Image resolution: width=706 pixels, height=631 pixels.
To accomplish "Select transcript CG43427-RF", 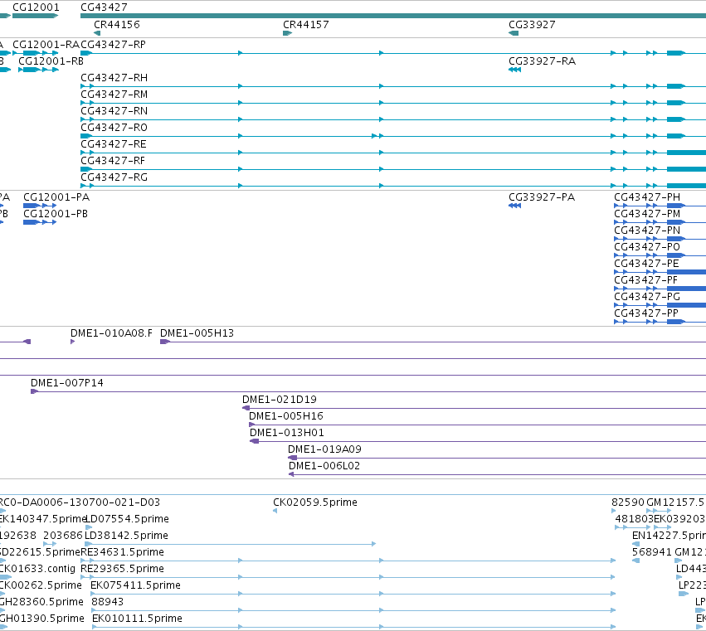I will click(x=113, y=161).
